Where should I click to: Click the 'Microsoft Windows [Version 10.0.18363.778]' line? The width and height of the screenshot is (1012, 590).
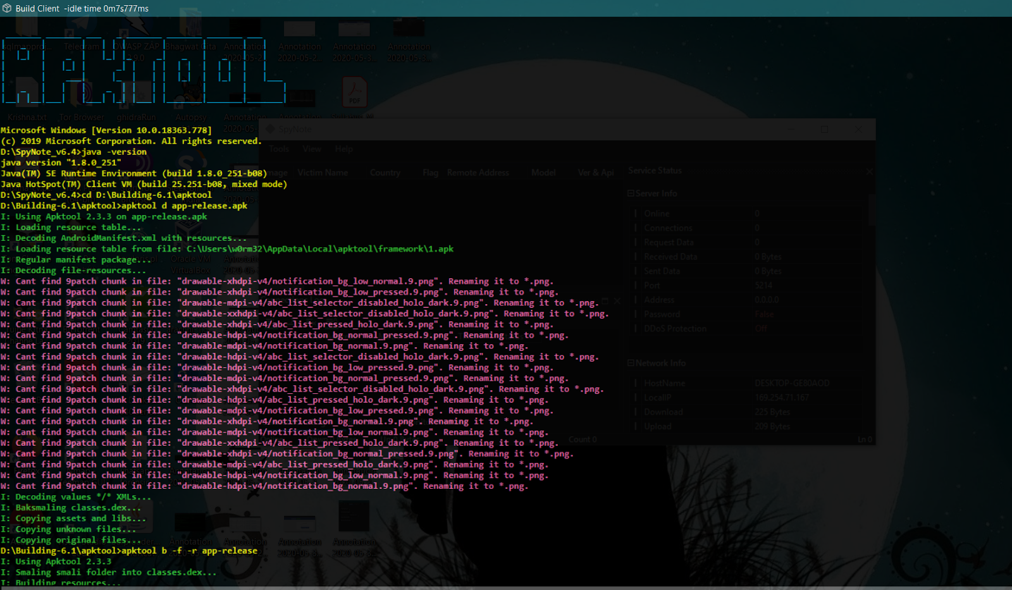(x=106, y=130)
